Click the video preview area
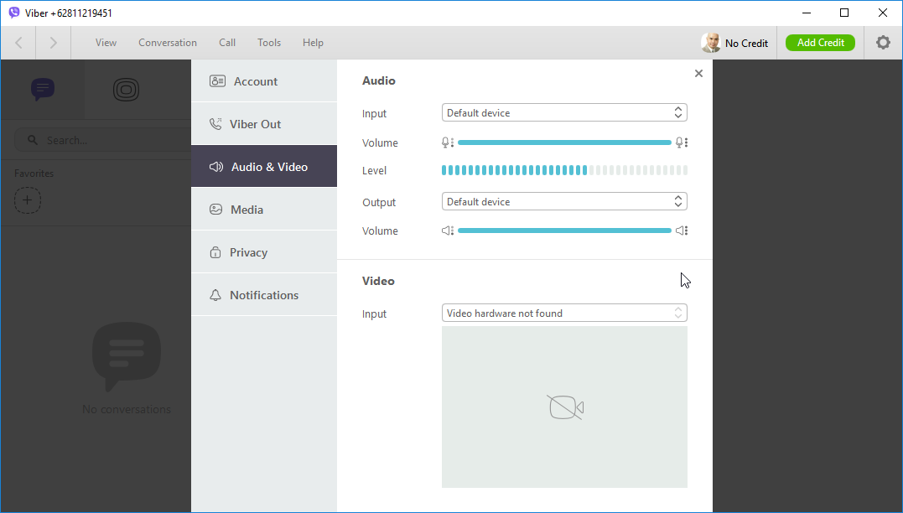 [x=564, y=407]
